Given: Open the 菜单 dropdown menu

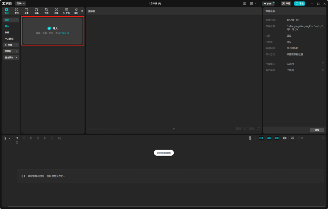Looking at the screenshot, I should coord(20,3).
